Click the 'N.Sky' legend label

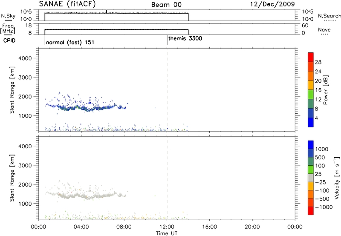click(x=8, y=16)
